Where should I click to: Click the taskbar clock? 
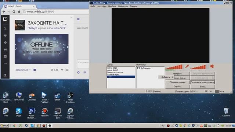pyautogui.click(x=228, y=126)
